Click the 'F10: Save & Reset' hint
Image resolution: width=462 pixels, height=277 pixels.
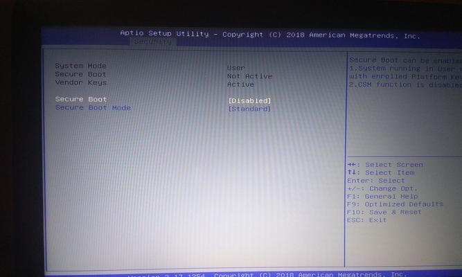point(384,212)
